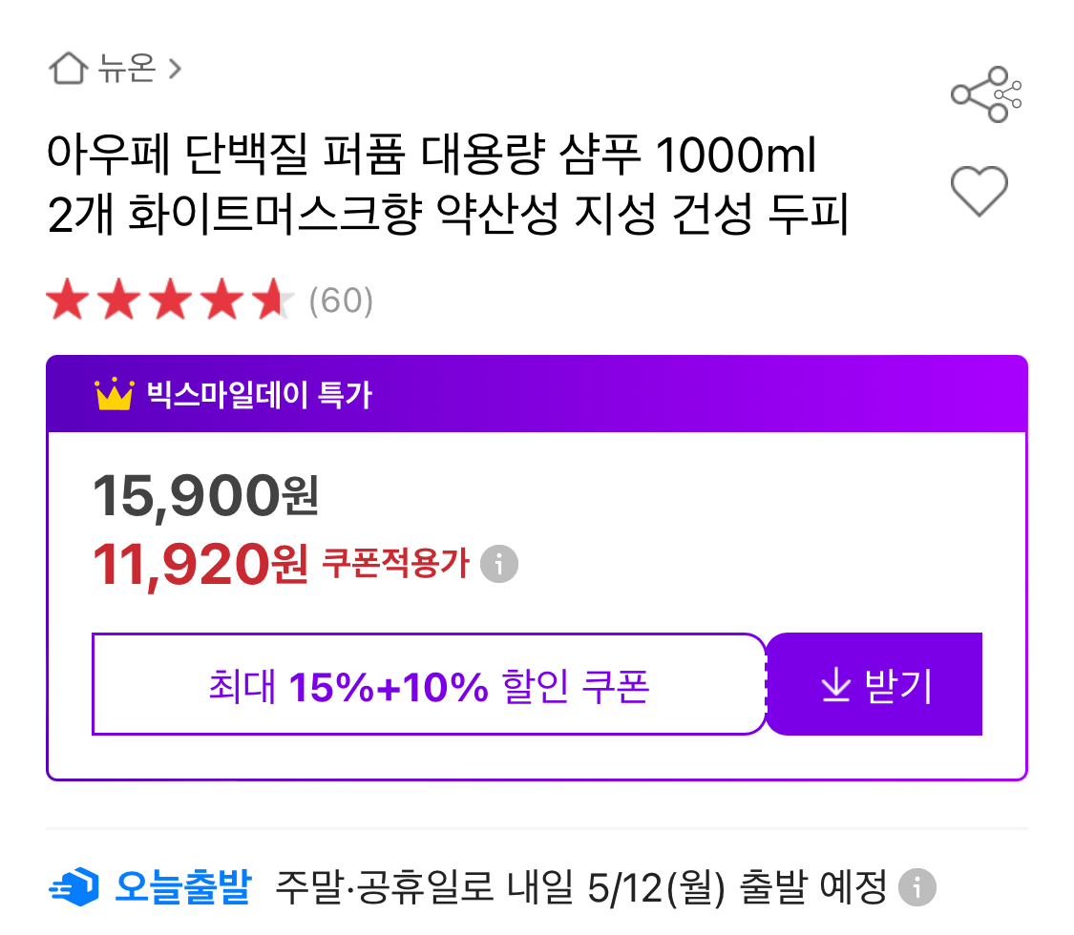
Task: Click the 15,900원 original price
Action: (205, 496)
